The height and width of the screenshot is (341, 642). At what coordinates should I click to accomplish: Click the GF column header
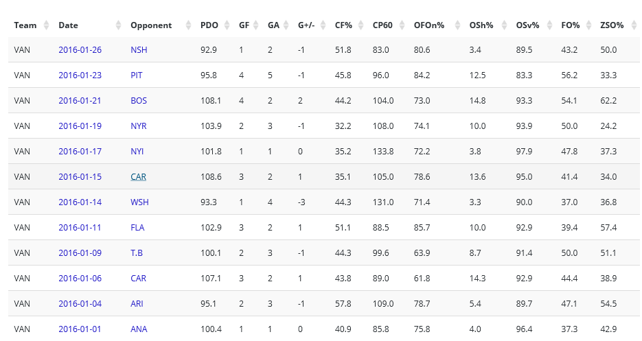pos(244,25)
